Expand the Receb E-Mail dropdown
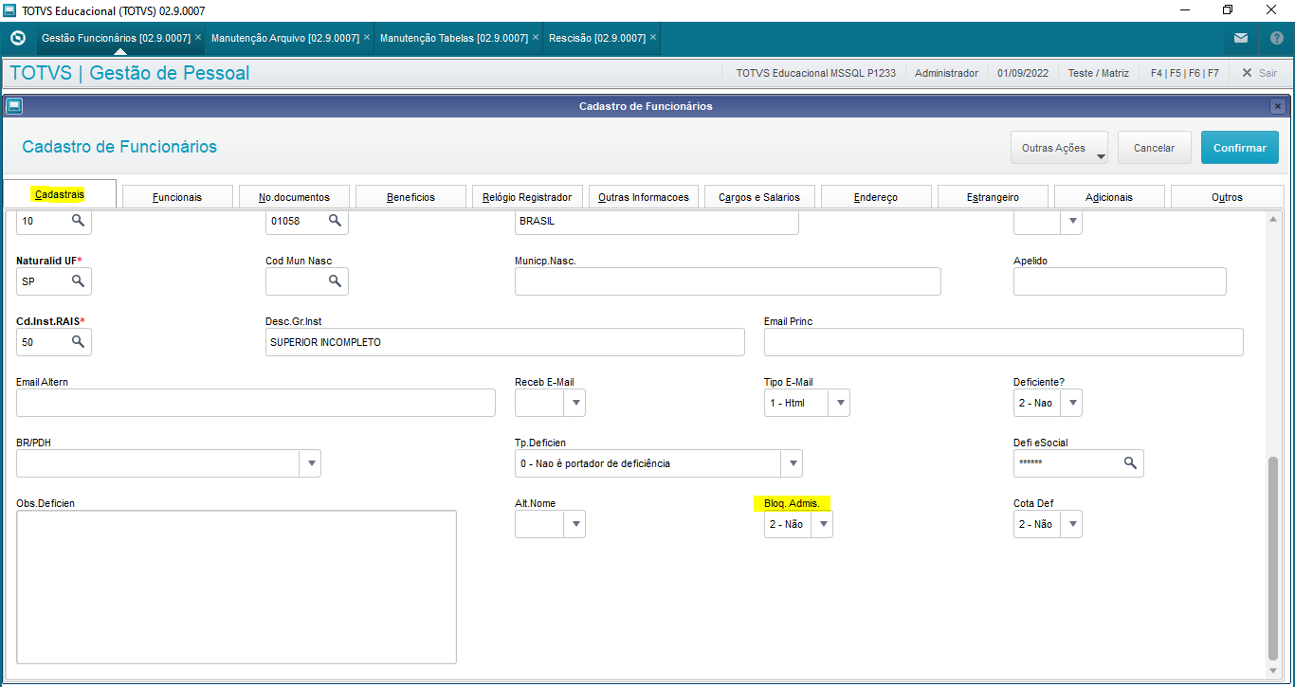 tap(575, 403)
